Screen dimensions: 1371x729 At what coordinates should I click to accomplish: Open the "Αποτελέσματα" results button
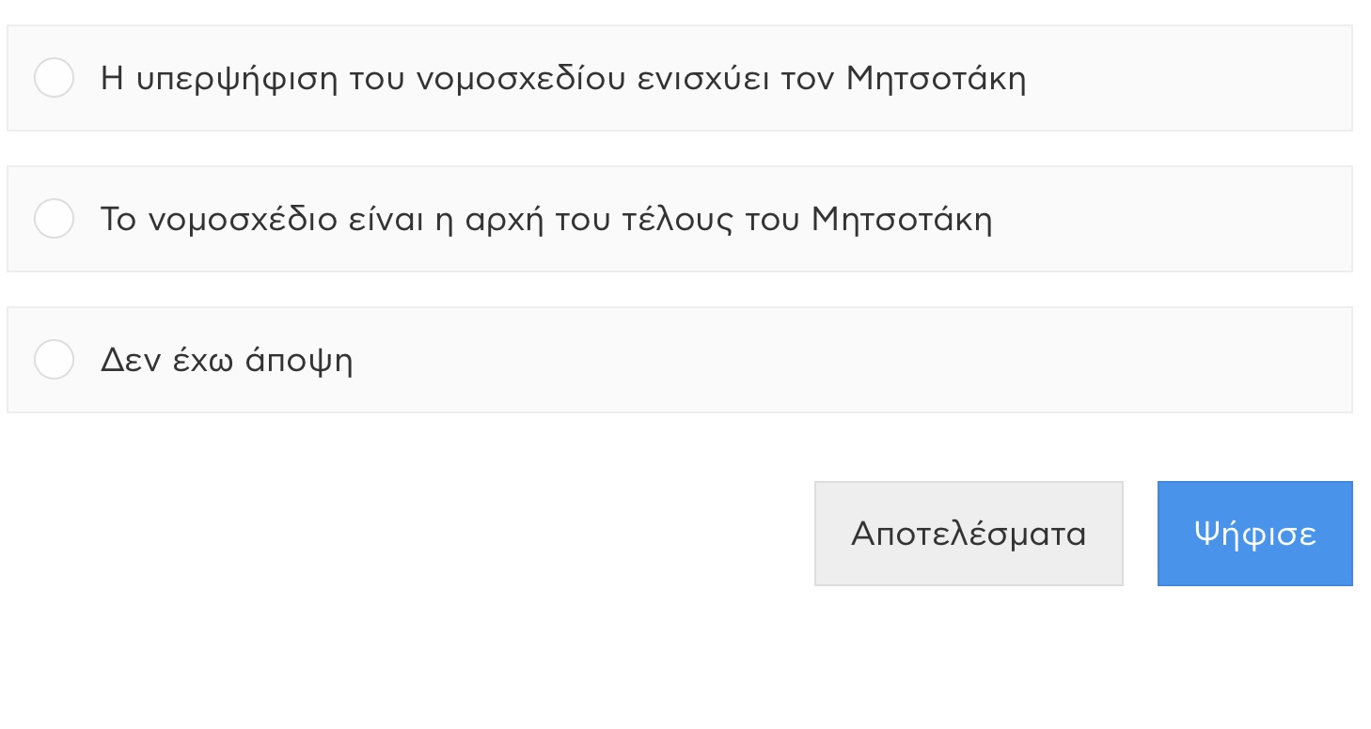[968, 534]
